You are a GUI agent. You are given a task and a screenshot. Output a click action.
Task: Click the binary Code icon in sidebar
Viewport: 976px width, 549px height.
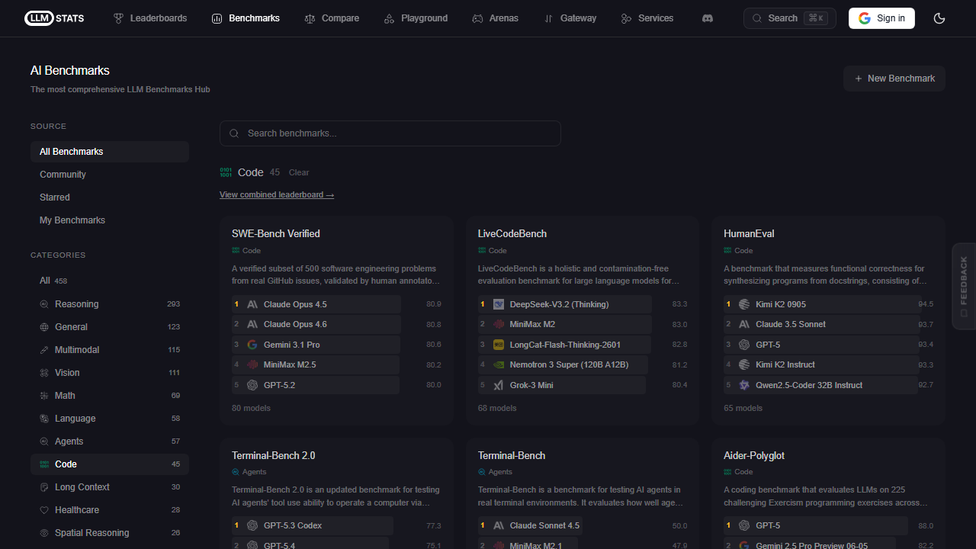pos(45,464)
